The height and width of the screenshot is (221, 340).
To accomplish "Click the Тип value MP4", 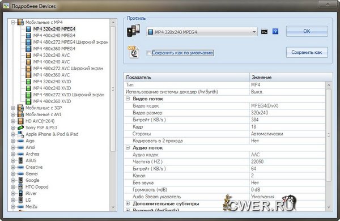I will [256, 85].
